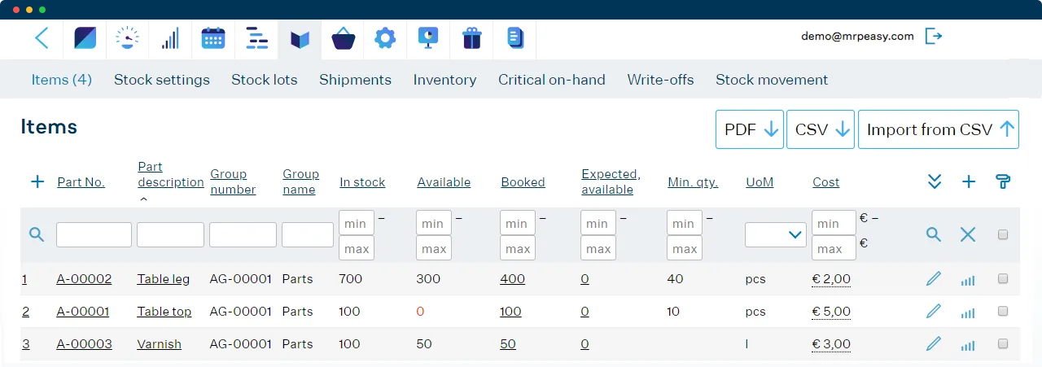This screenshot has height=367, width=1042.
Task: Switch to the Write-offs tab
Action: (660, 80)
